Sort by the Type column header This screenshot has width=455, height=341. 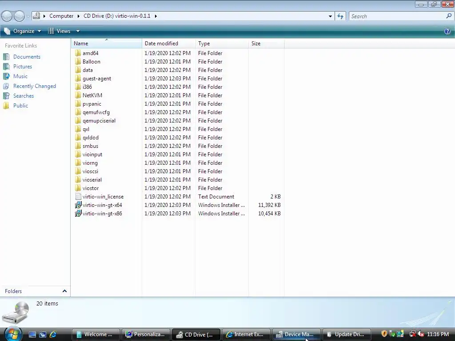tap(222, 44)
